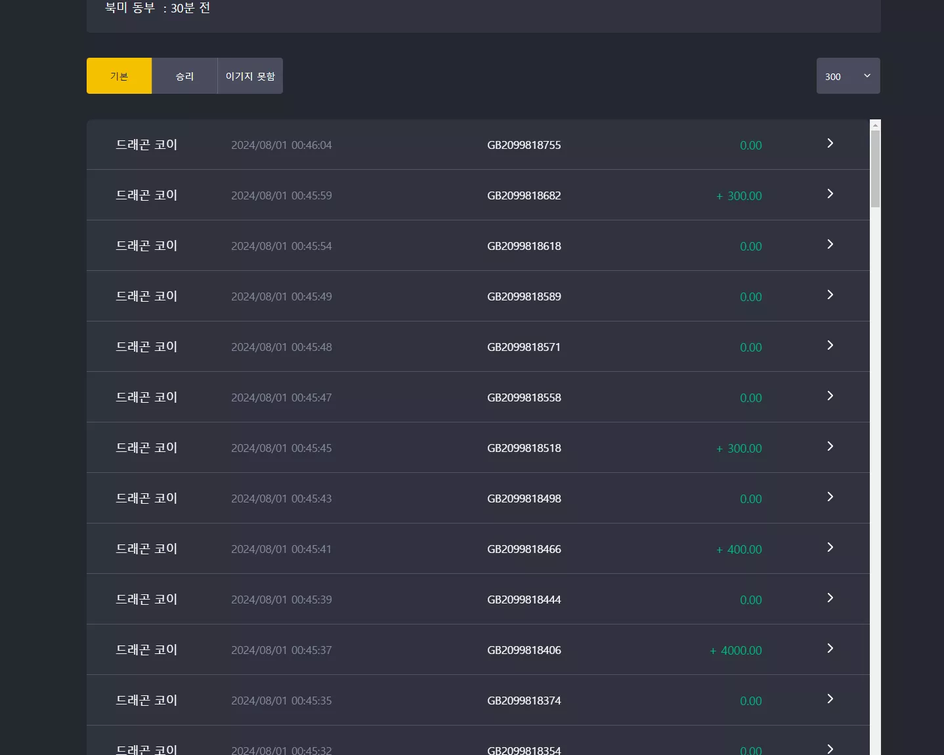Open bet ID GB2099818558
The height and width of the screenshot is (755, 944).
(524, 398)
